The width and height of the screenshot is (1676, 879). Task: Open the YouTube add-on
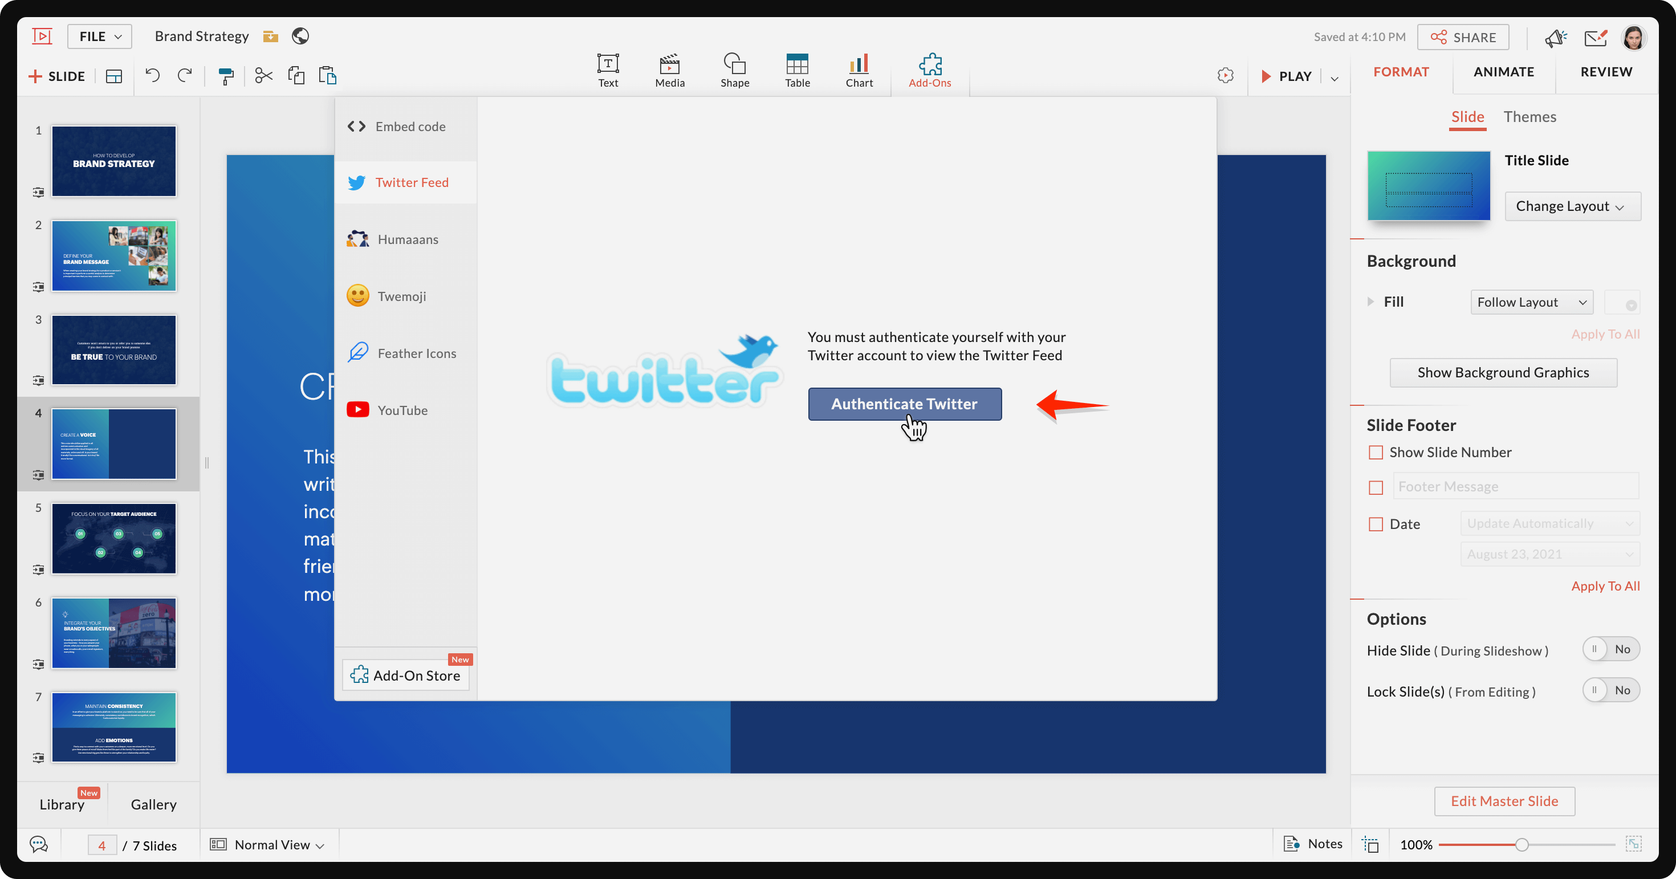(x=401, y=410)
